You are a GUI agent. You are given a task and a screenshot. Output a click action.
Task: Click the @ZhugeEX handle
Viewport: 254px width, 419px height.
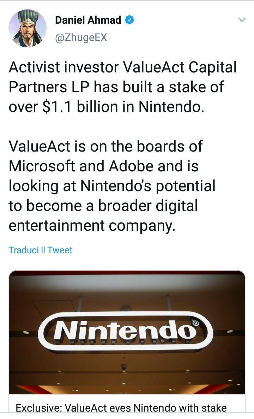tap(81, 37)
